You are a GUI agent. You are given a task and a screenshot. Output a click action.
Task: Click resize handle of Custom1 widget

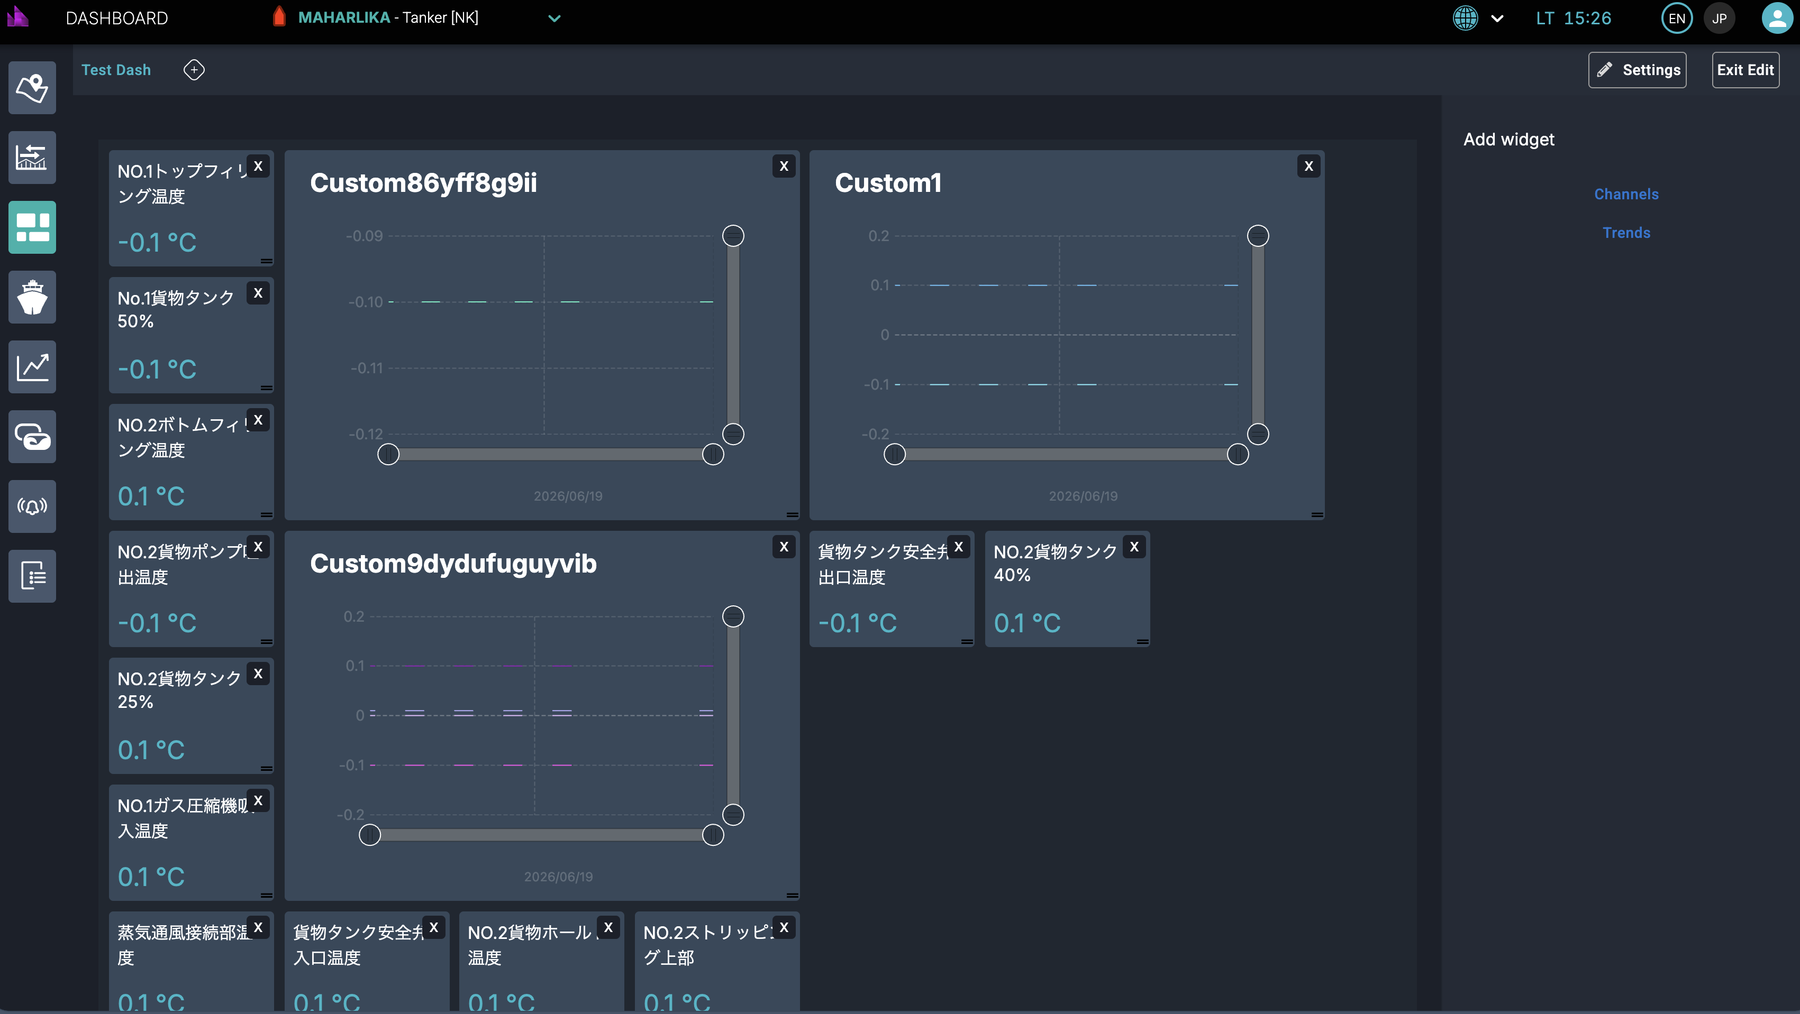[x=1316, y=515]
